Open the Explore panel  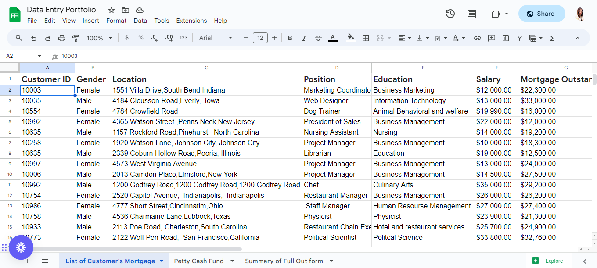tap(549, 261)
